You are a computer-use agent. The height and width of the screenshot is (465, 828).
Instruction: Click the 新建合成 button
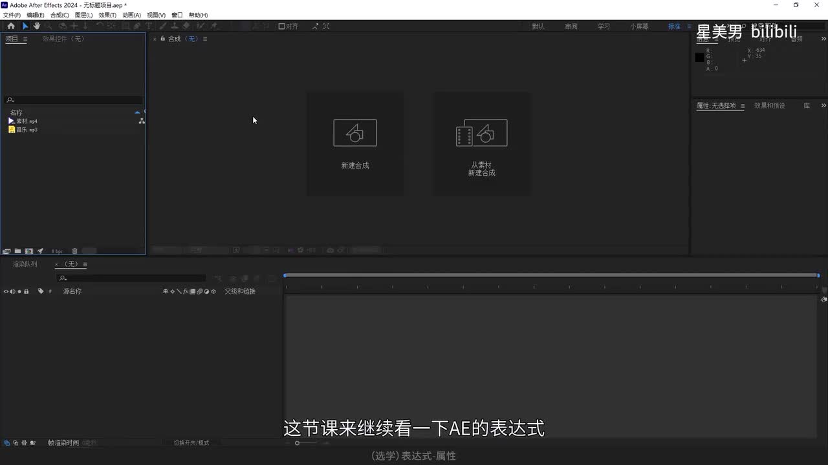click(354, 143)
